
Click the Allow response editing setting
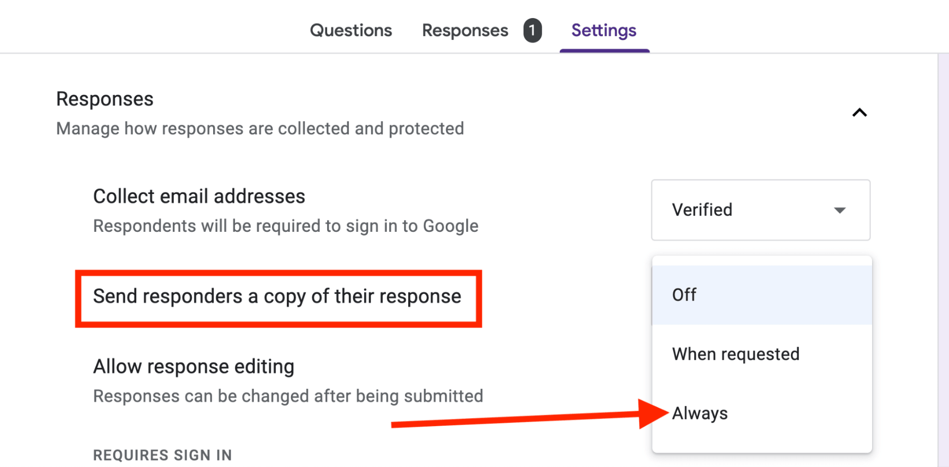point(194,366)
